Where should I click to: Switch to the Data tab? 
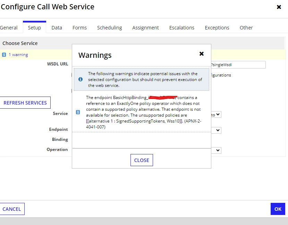point(57,28)
